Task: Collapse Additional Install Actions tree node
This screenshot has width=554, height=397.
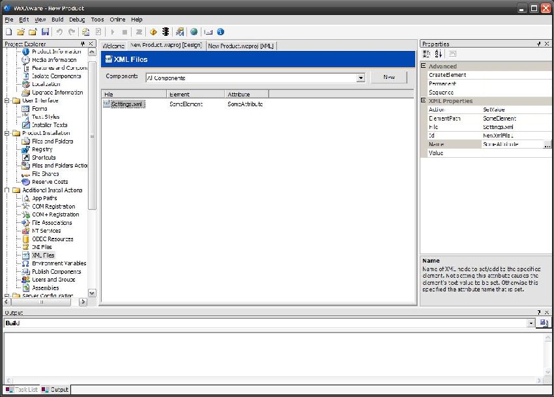Action: 7,190
